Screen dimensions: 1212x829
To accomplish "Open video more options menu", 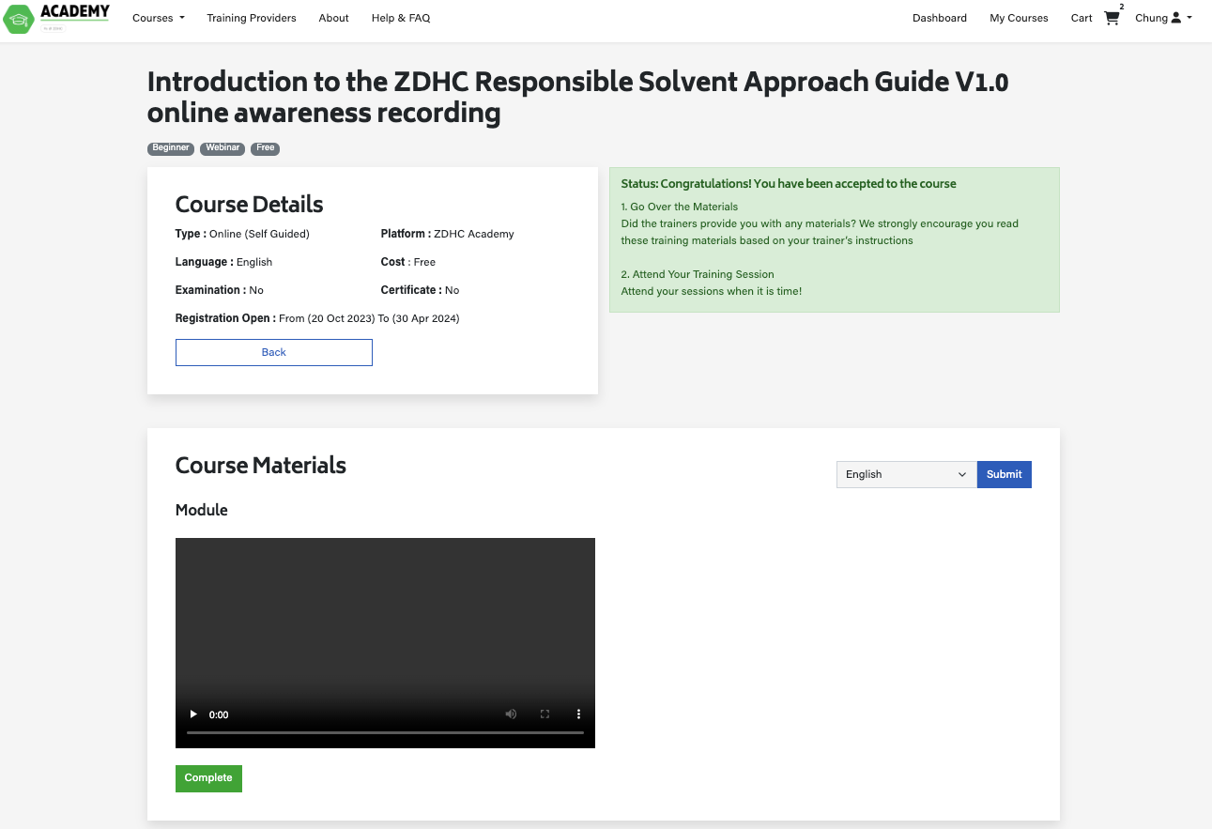I will click(578, 714).
